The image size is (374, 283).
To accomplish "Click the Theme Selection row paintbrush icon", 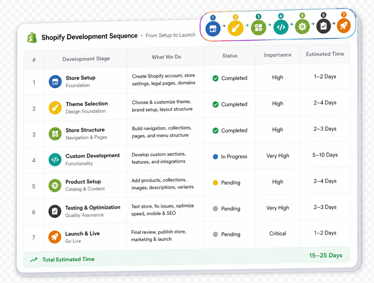I will pos(55,108).
